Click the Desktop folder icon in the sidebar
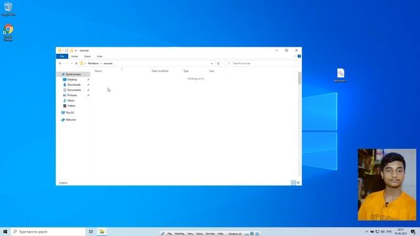 click(x=64, y=79)
